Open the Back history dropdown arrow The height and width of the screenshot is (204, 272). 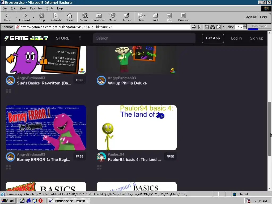(x=16, y=17)
